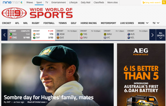Go to the MOTORSPORT section
The height and width of the screenshot is (106, 166).
(108, 23)
